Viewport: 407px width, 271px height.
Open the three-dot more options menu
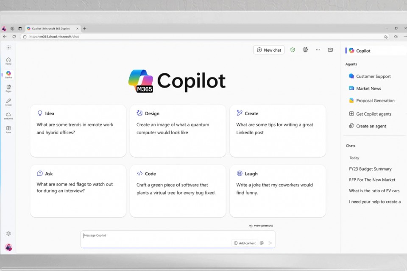coord(318,50)
